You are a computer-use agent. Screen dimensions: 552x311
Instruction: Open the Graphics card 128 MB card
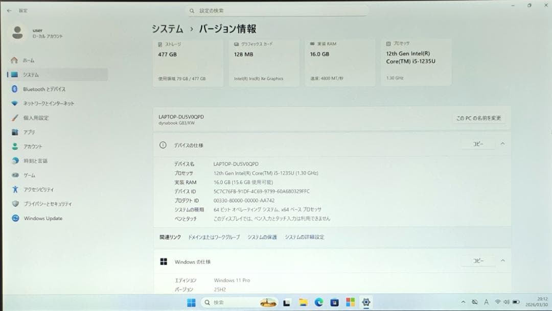pos(264,62)
